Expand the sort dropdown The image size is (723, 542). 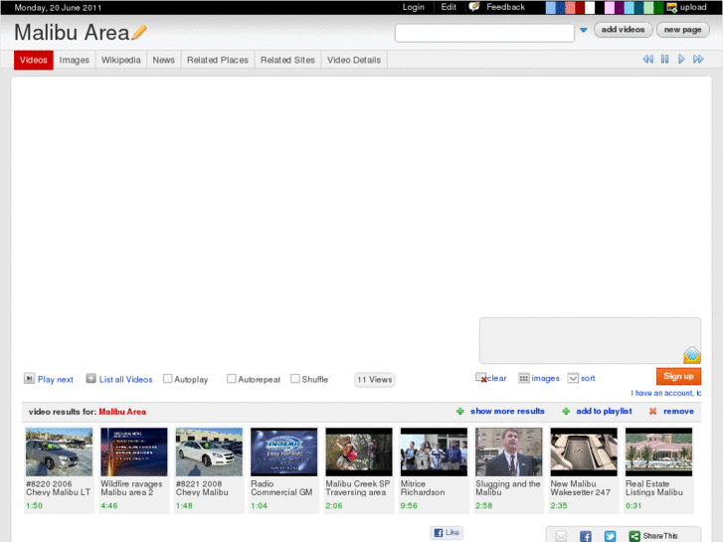pos(573,378)
